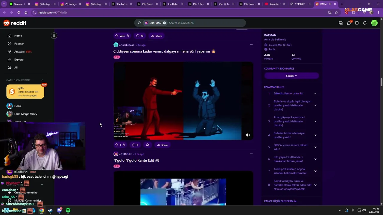Open the Farm Merge Valley game
The width and height of the screenshot is (383, 215).
pos(26,114)
